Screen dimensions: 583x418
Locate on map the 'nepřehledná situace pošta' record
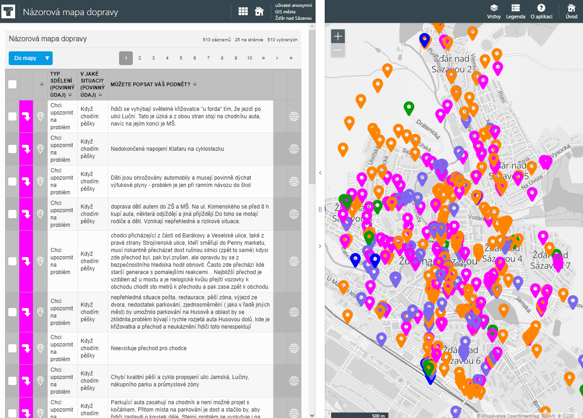pos(40,312)
